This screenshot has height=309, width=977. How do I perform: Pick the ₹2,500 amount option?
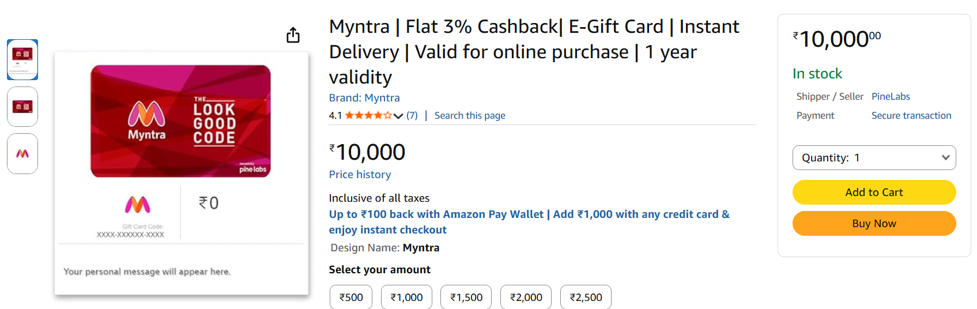pos(586,297)
